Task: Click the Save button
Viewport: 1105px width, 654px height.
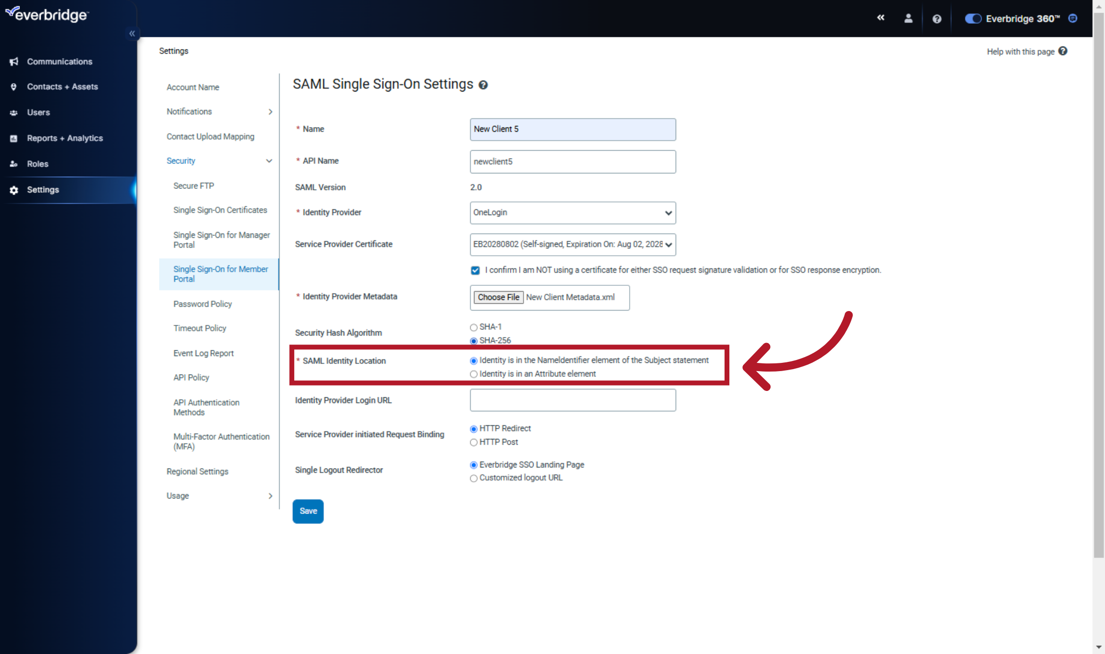Action: coord(308,511)
